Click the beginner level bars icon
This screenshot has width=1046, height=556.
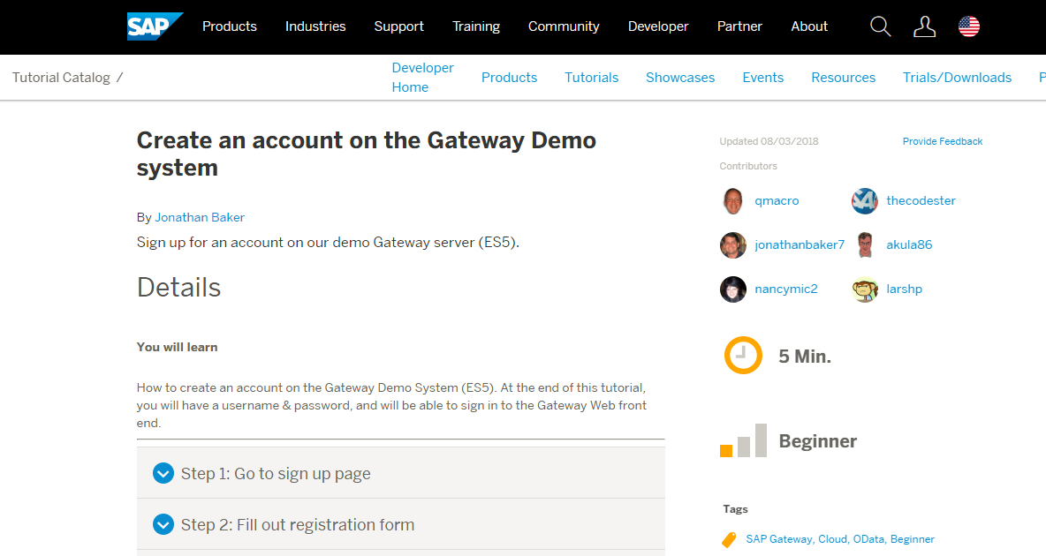pos(743,440)
